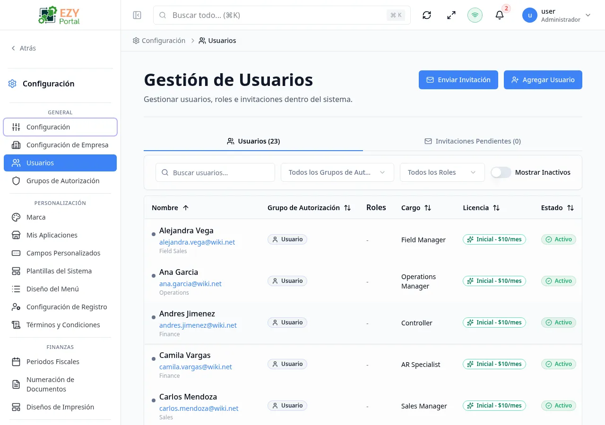Click the name Andres Jimenez

pos(187,314)
